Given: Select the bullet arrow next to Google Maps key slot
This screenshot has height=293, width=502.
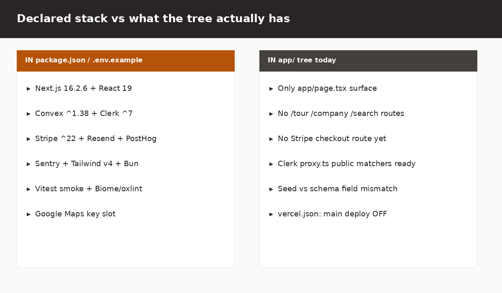Looking at the screenshot, I should pyautogui.click(x=28, y=214).
